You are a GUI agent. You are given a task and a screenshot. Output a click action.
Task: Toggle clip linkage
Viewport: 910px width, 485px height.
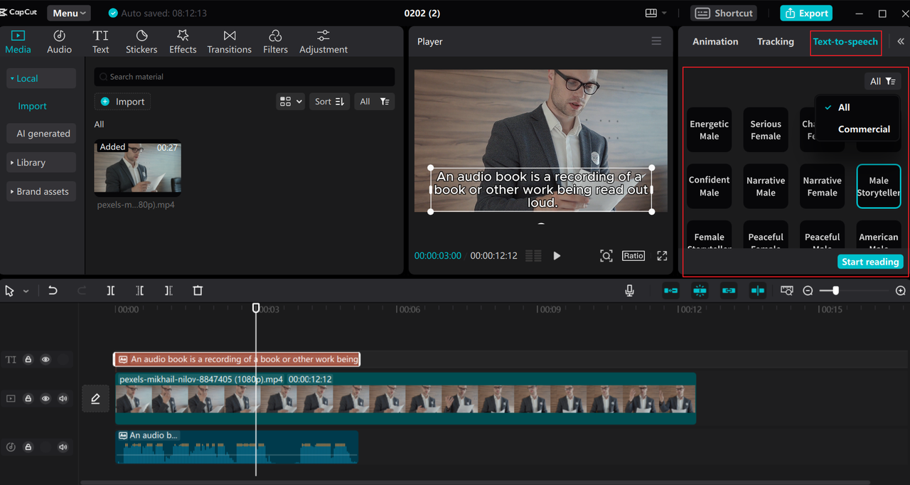[729, 290]
